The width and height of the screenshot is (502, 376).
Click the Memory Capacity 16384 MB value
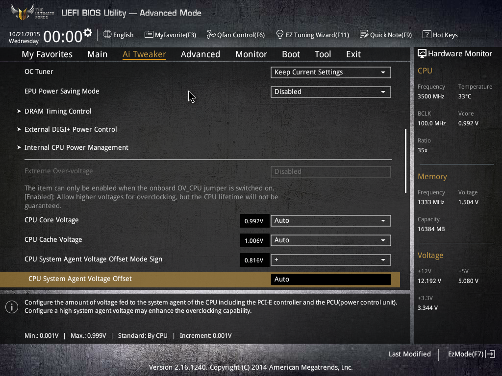(x=431, y=229)
